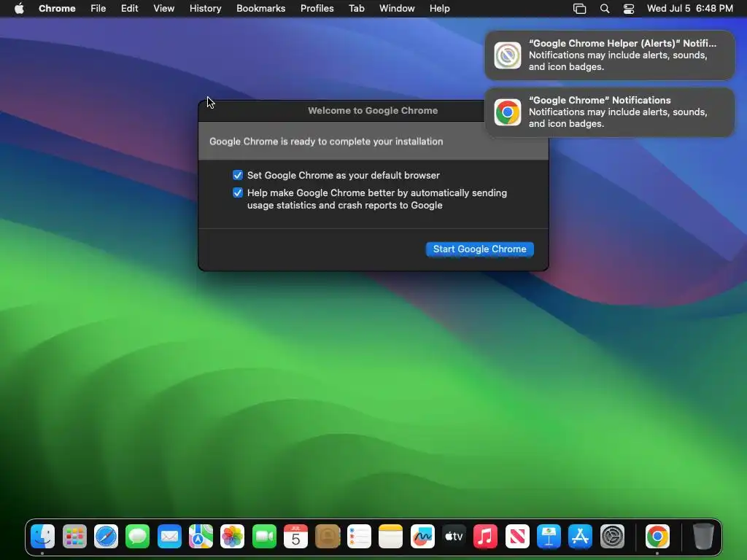
Task: Open the Help menu
Action: tap(439, 9)
